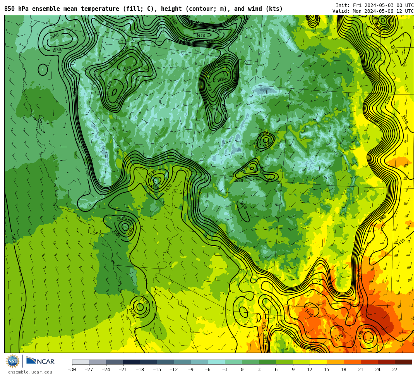Click the −18 colorbar tick label
Viewport: 418px width, 377px height.
click(x=140, y=370)
